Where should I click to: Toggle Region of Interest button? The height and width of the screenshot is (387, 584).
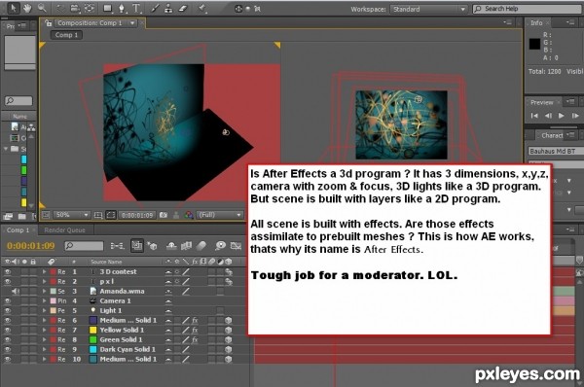[x=111, y=215]
